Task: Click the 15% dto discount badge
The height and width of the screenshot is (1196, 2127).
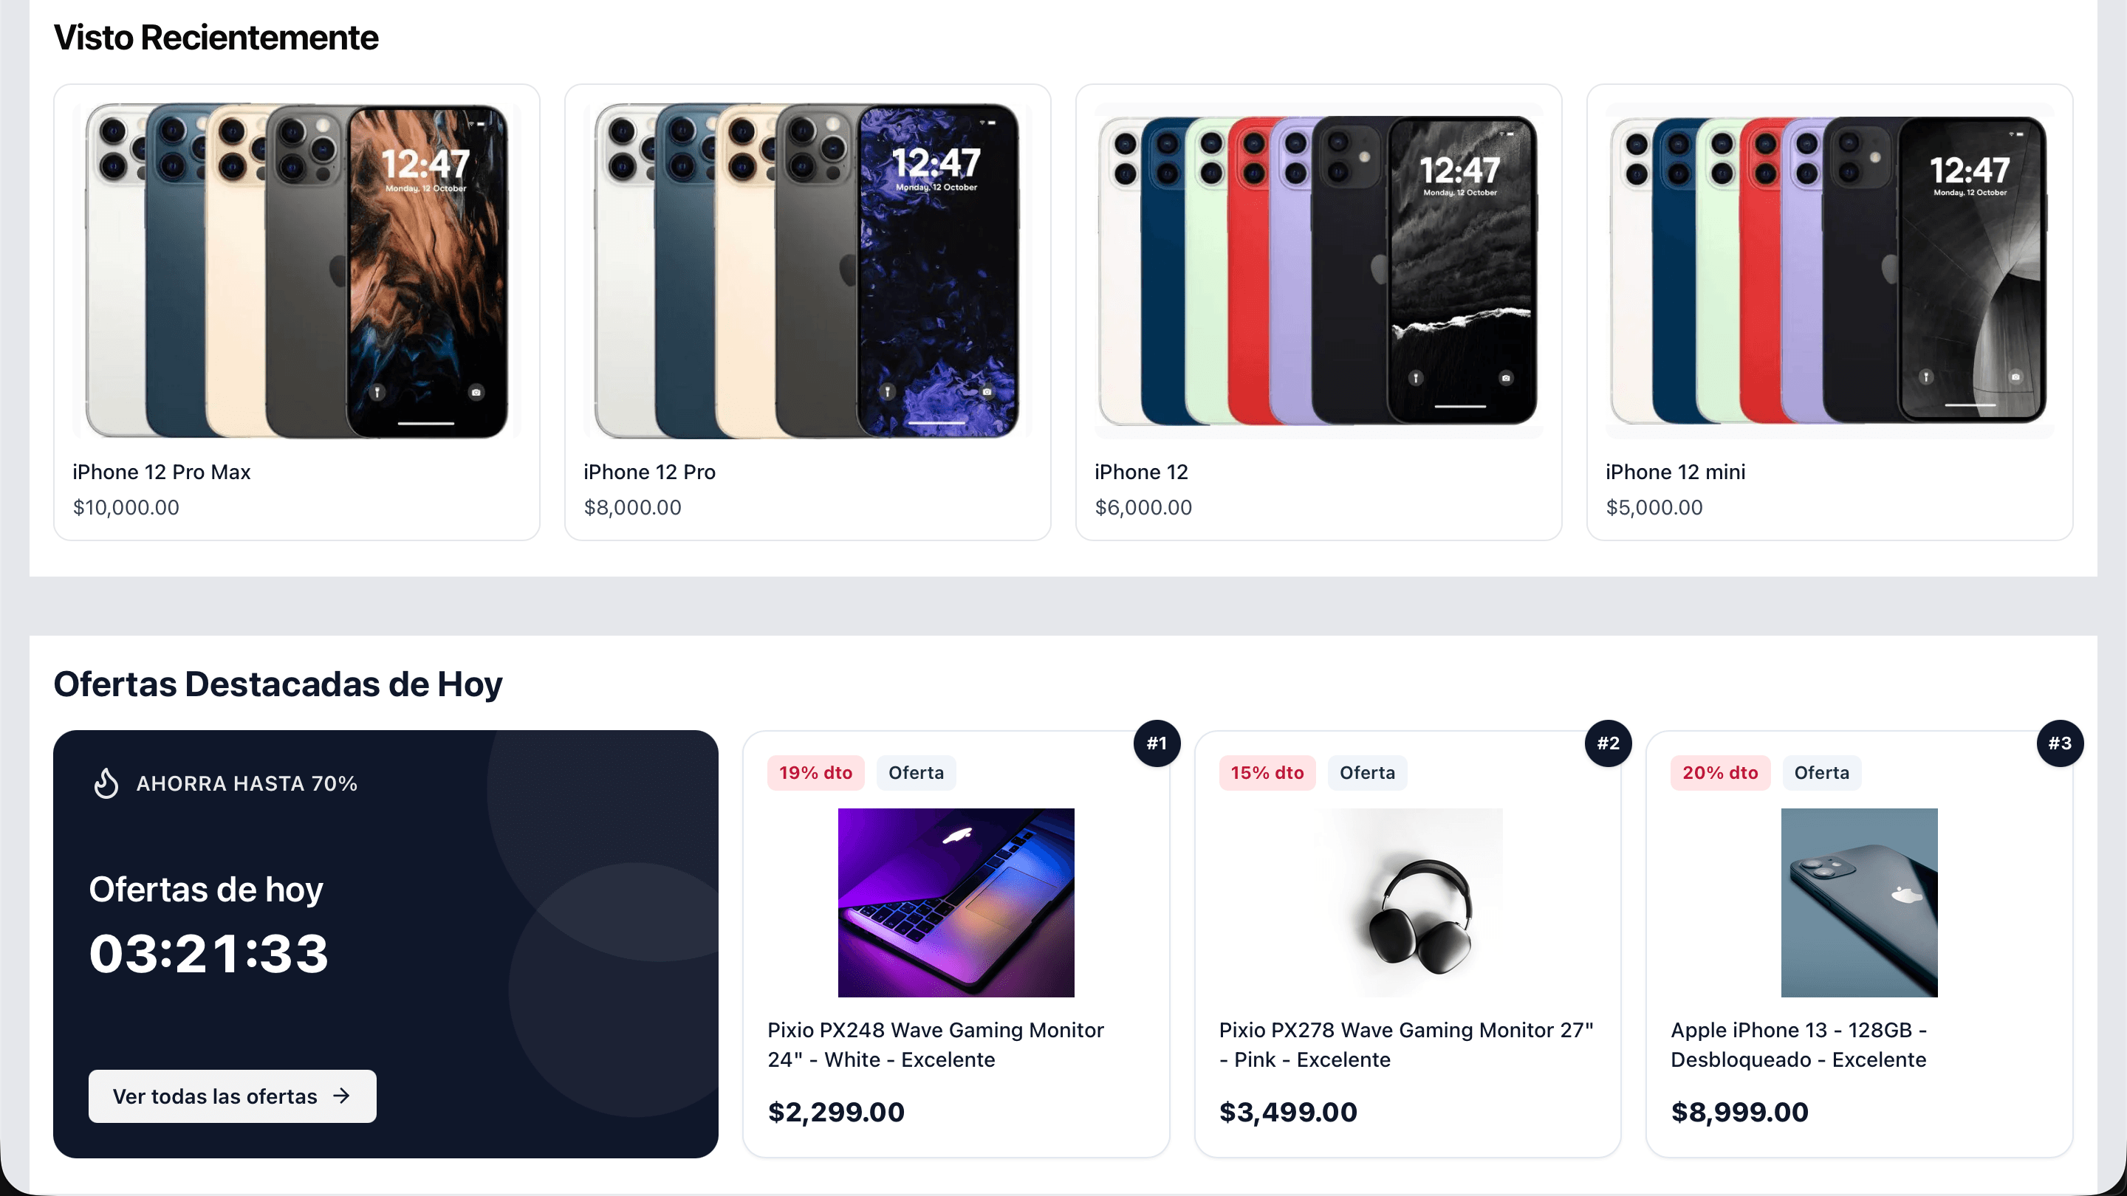Action: pos(1267,772)
